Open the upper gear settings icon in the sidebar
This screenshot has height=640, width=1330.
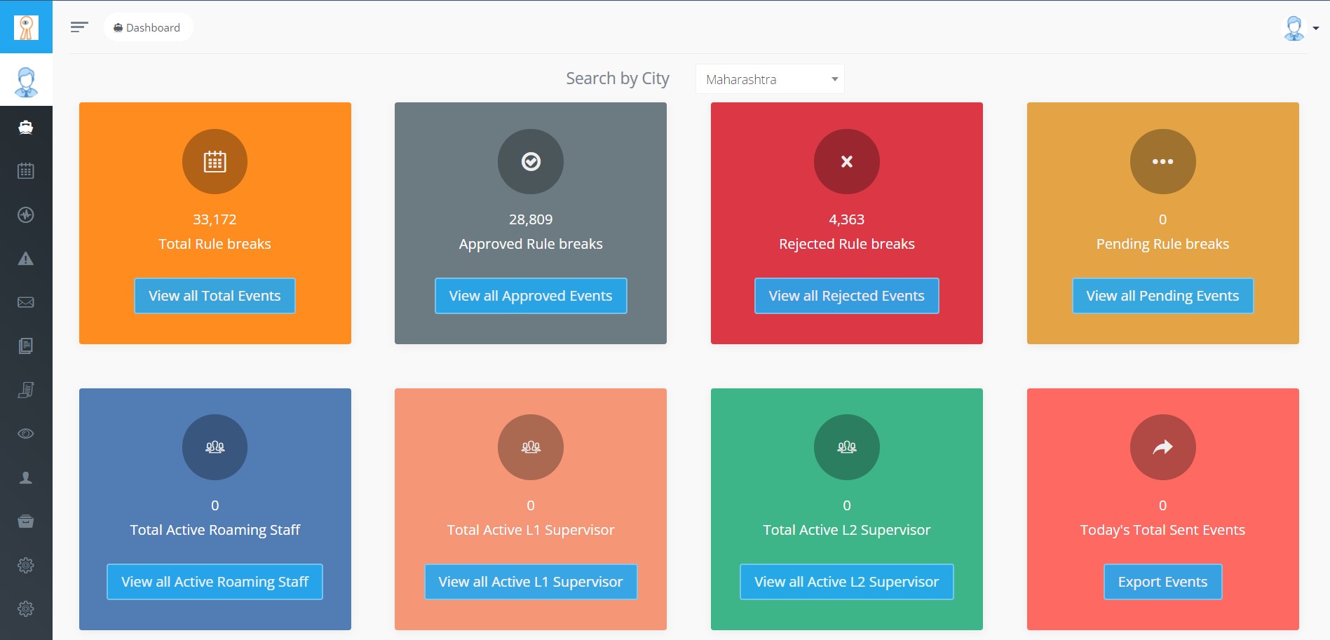point(26,565)
